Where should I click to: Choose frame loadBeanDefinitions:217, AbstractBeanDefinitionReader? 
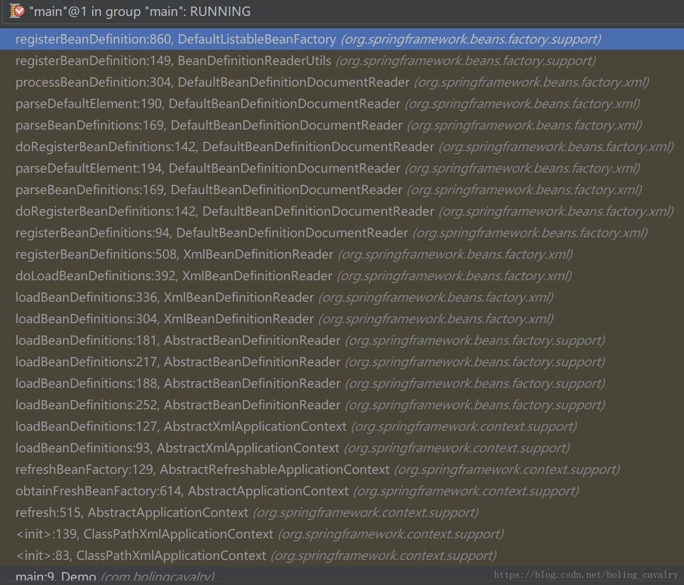tap(342, 362)
